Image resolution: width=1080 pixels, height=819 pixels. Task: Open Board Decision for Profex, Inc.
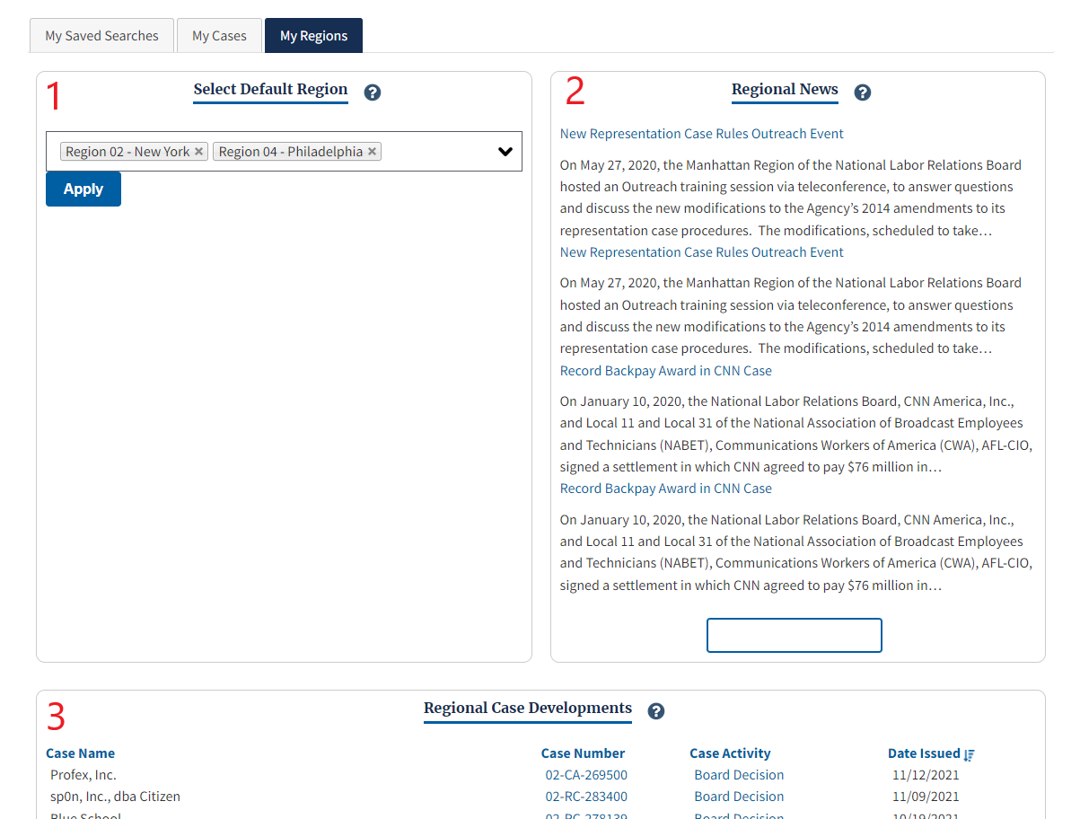tap(739, 775)
